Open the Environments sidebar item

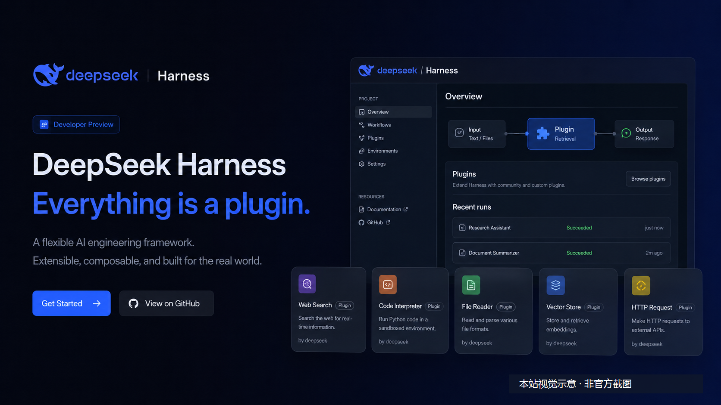pos(393,151)
